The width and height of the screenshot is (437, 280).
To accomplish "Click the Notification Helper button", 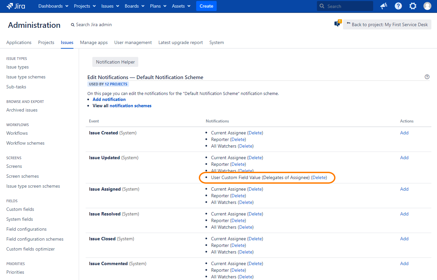I will click(115, 62).
